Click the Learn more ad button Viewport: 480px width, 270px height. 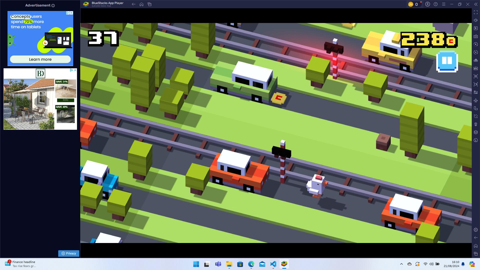point(40,59)
